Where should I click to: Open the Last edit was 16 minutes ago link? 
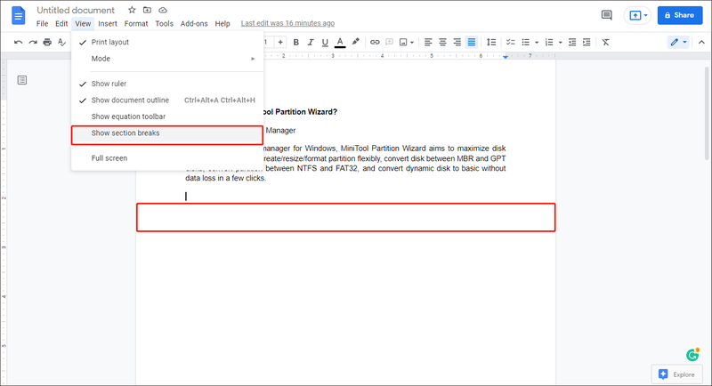click(x=287, y=23)
